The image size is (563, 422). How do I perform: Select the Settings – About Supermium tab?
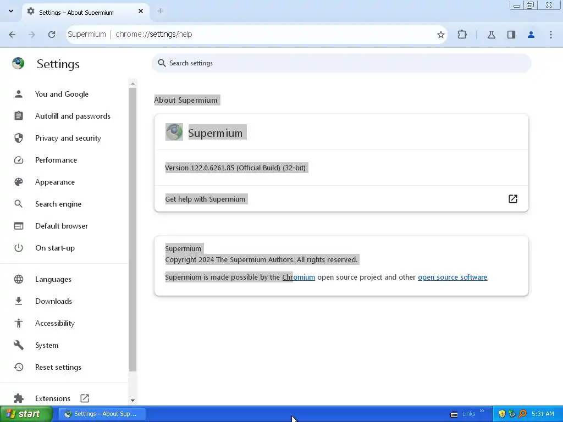click(85, 12)
